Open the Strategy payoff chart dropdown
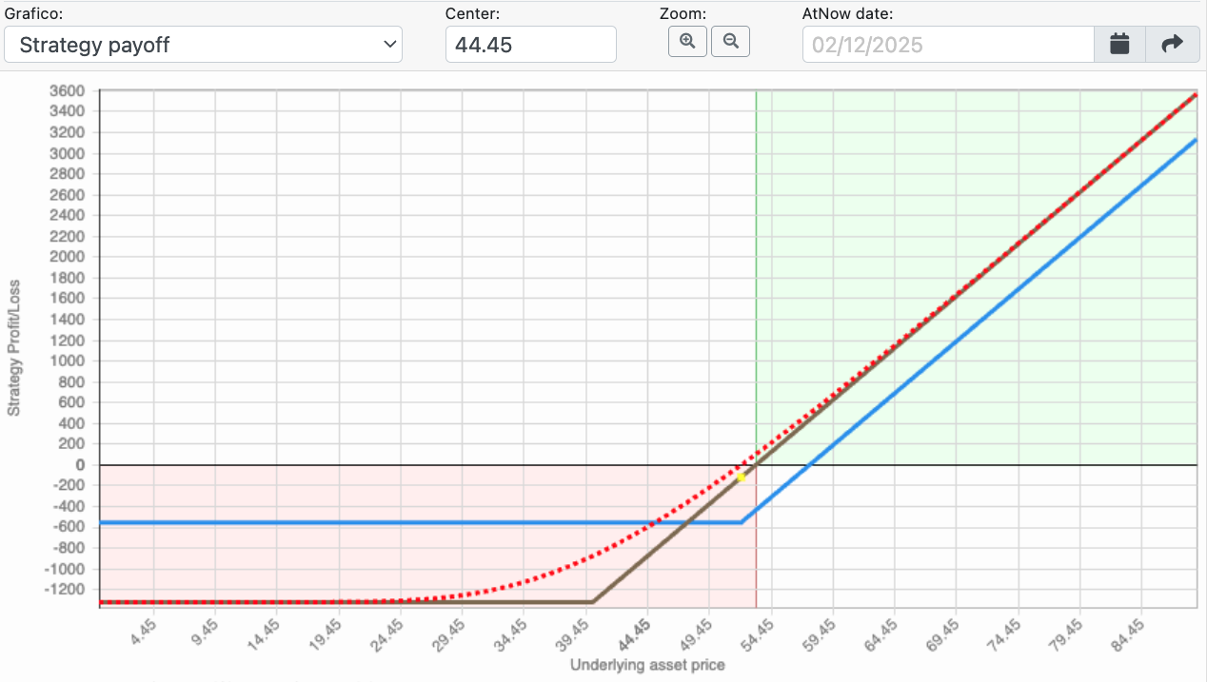The height and width of the screenshot is (682, 1207). pos(203,45)
